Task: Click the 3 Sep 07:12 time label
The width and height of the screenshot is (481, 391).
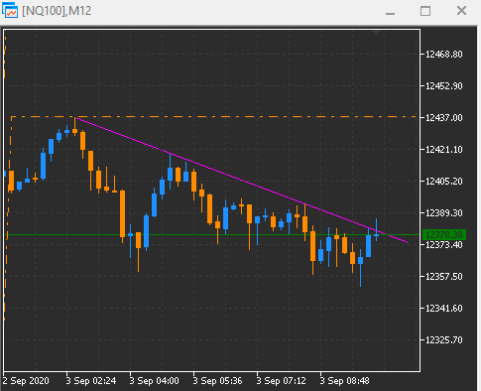Action: (x=281, y=381)
